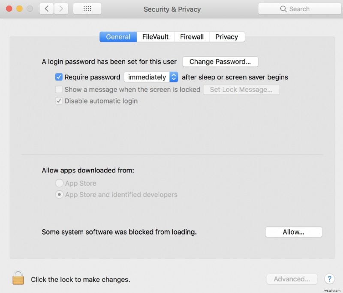The height and width of the screenshot is (293, 343).
Task: Click the Change Password button
Action: [220, 61]
